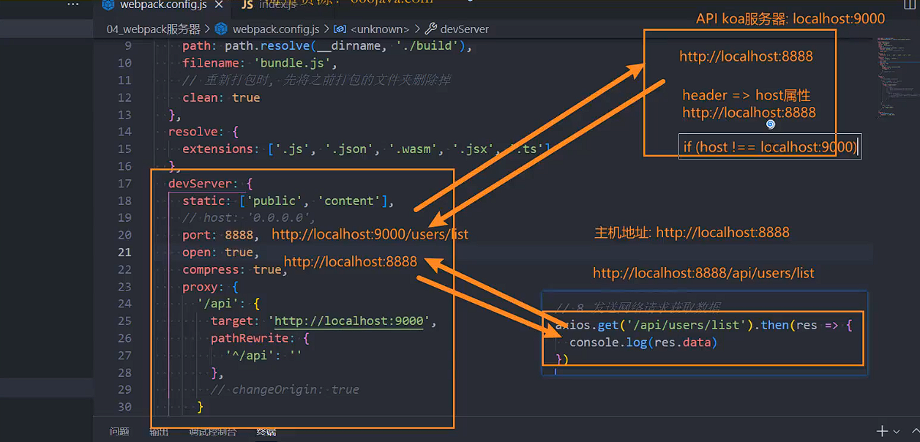
Task: Click line number 21 in the gutter
Action: pyautogui.click(x=124, y=252)
